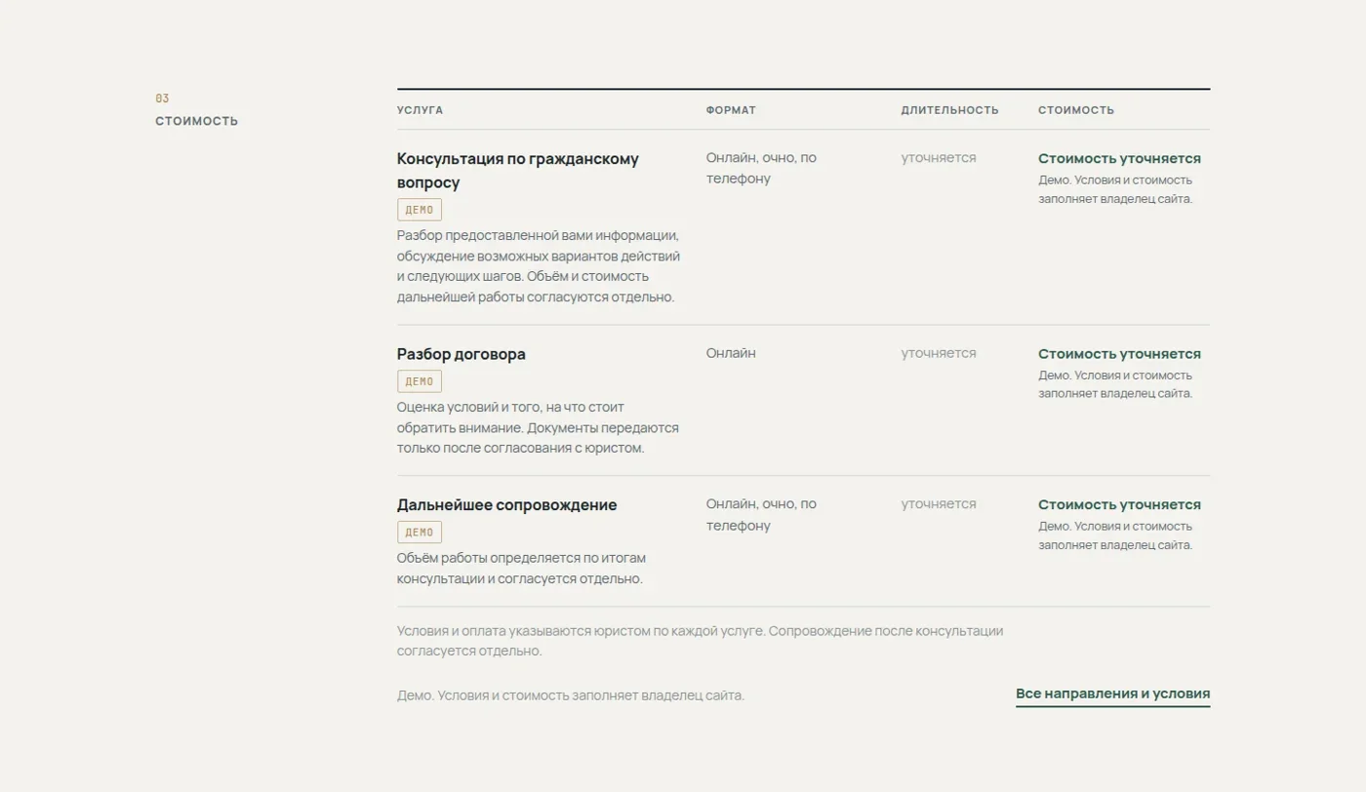Click the footer note 'Демо. Условия и стоимость заполняет владелец сайта.'
The image size is (1366, 792).
point(571,695)
